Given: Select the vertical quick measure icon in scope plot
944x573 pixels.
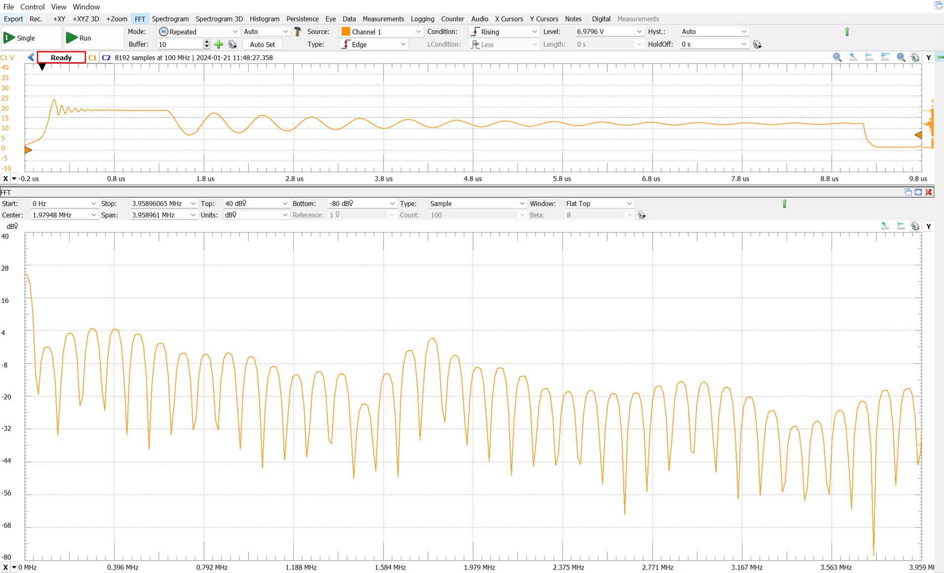Looking at the screenshot, I should point(869,57).
